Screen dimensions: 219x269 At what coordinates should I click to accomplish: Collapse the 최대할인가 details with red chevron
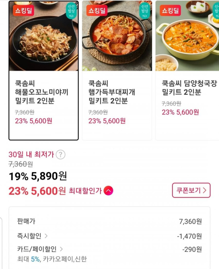[108, 191]
